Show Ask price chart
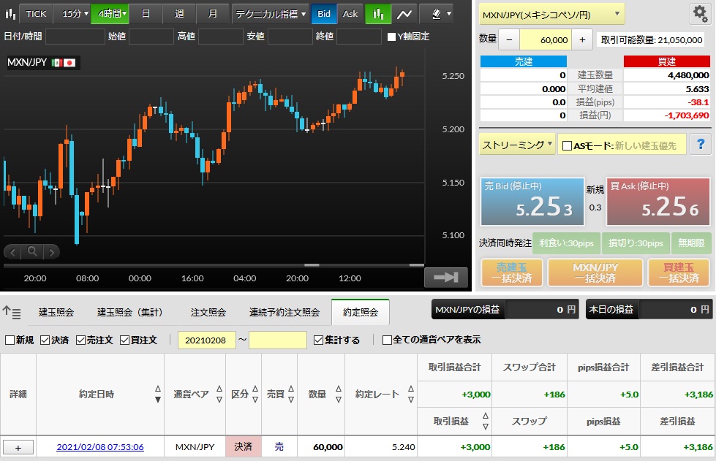 [x=350, y=14]
